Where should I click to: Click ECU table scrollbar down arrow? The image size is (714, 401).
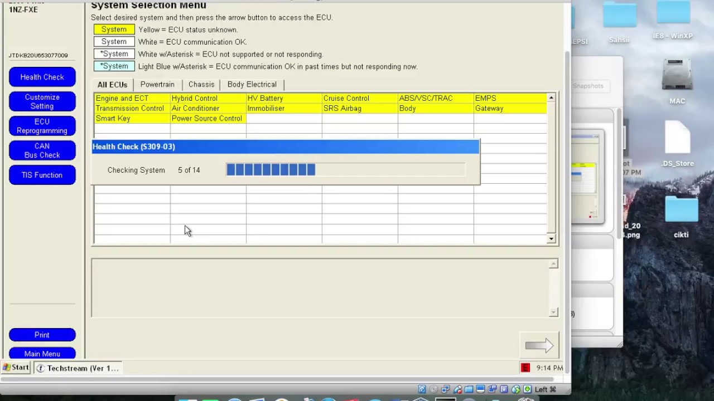point(551,239)
